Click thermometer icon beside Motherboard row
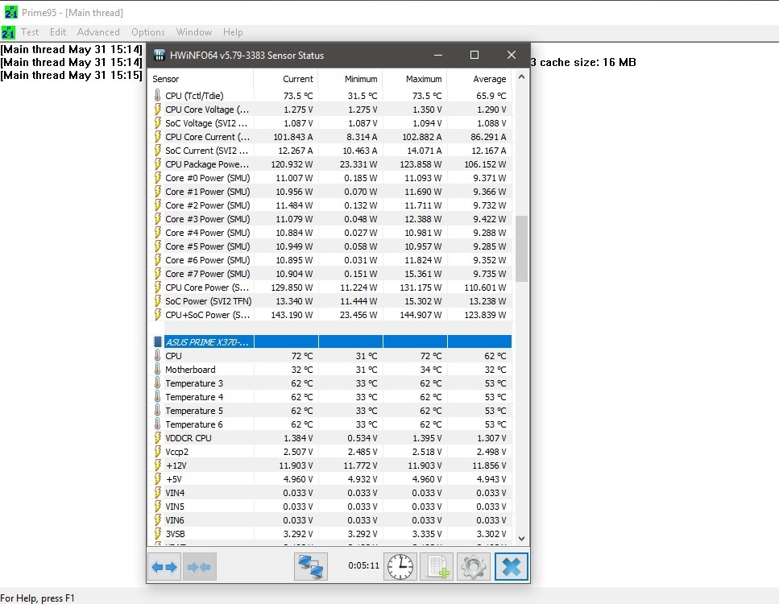 coord(157,370)
